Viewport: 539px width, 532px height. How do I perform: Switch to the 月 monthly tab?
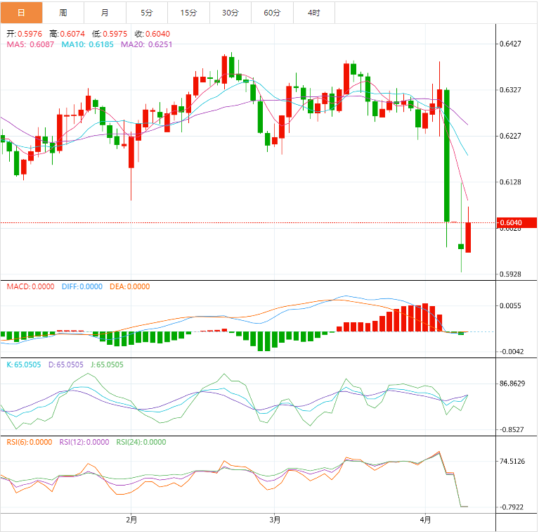[105, 13]
